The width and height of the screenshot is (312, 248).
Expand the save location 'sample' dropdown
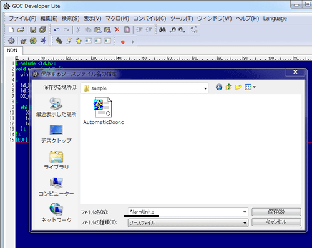(205, 88)
